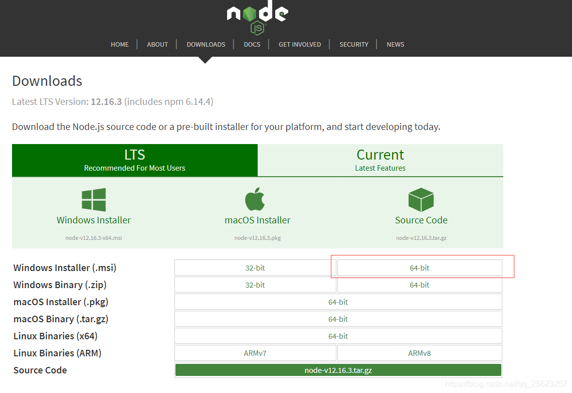Download Windows Binary (.zip) 32-bit
The width and height of the screenshot is (572, 393).
pos(255,285)
